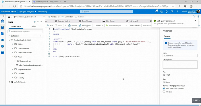
Task: Open the Home hub icon in sidebar
Action: [2, 21]
